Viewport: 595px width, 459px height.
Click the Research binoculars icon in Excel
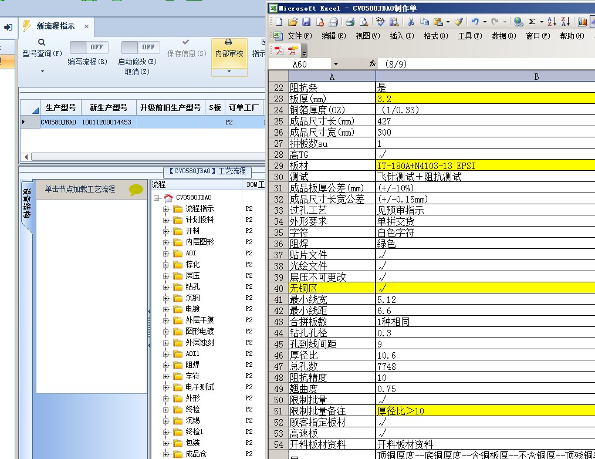[x=394, y=22]
